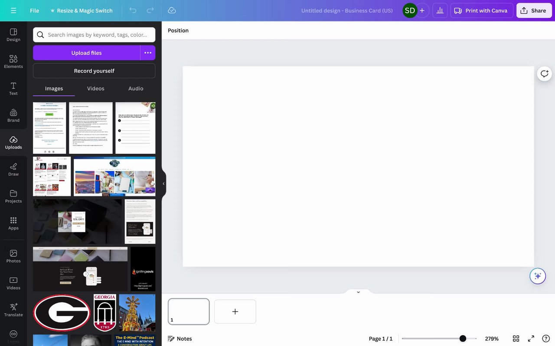
Task: Open the Text sidebar panel
Action: [x=13, y=89]
